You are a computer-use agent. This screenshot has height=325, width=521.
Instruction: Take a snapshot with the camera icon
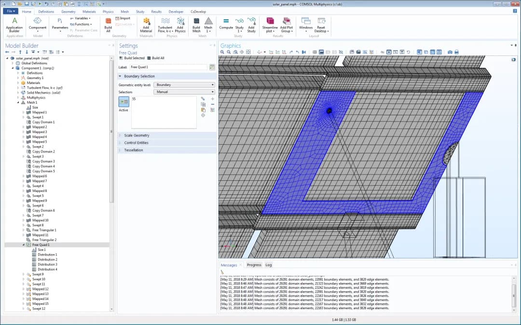(450, 52)
